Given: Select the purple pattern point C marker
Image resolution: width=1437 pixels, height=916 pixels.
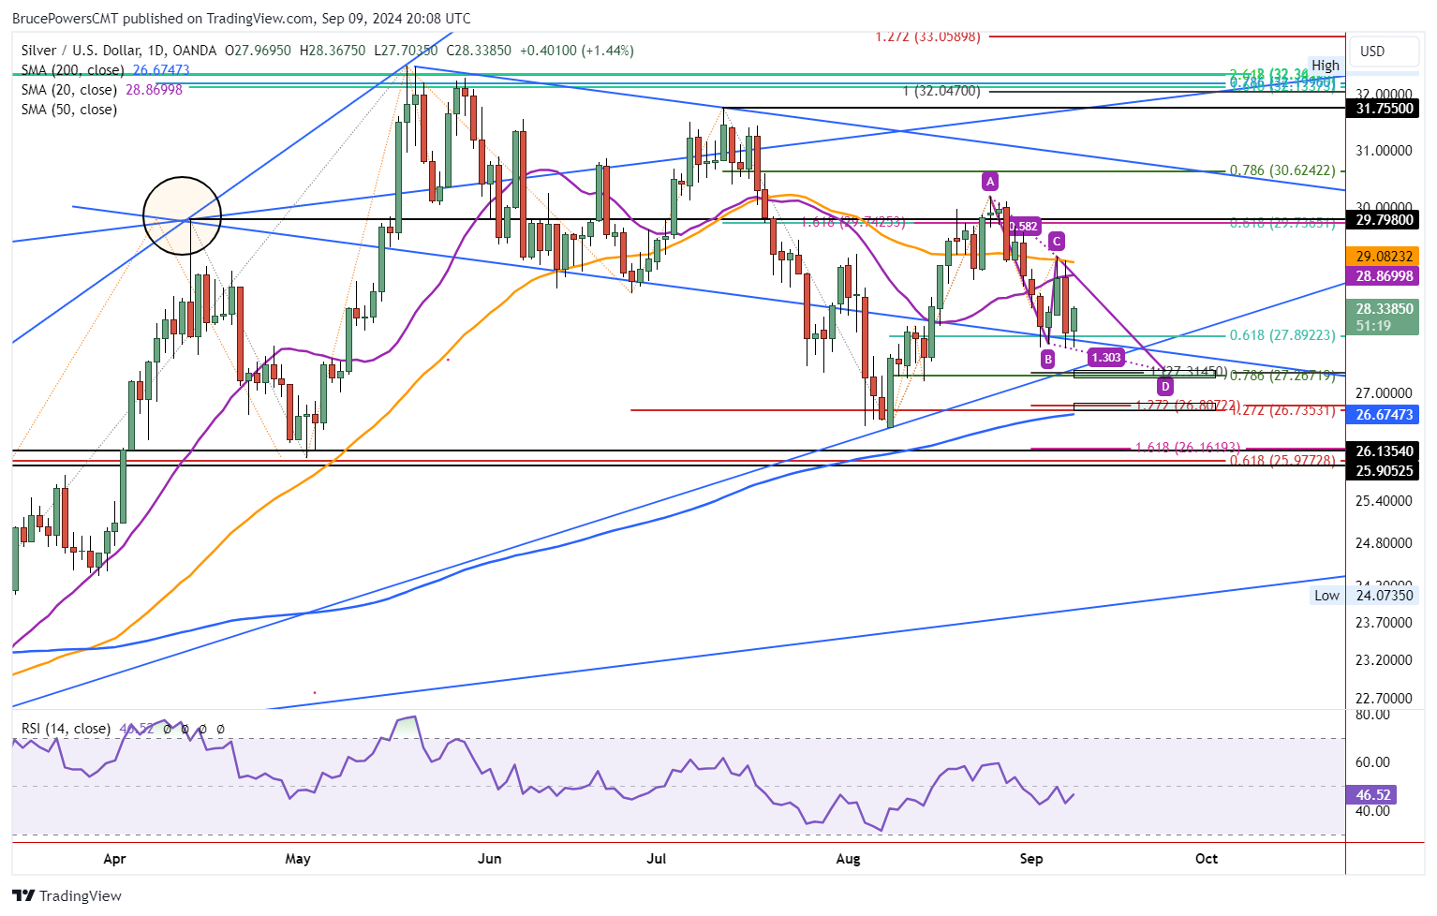Looking at the screenshot, I should point(1056,240).
